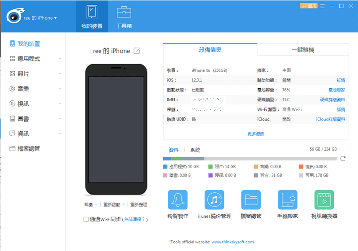Image resolution: width=358 pixels, height=251 pixels.
Task: Open the device name dropdown in header
Action: click(x=40, y=18)
